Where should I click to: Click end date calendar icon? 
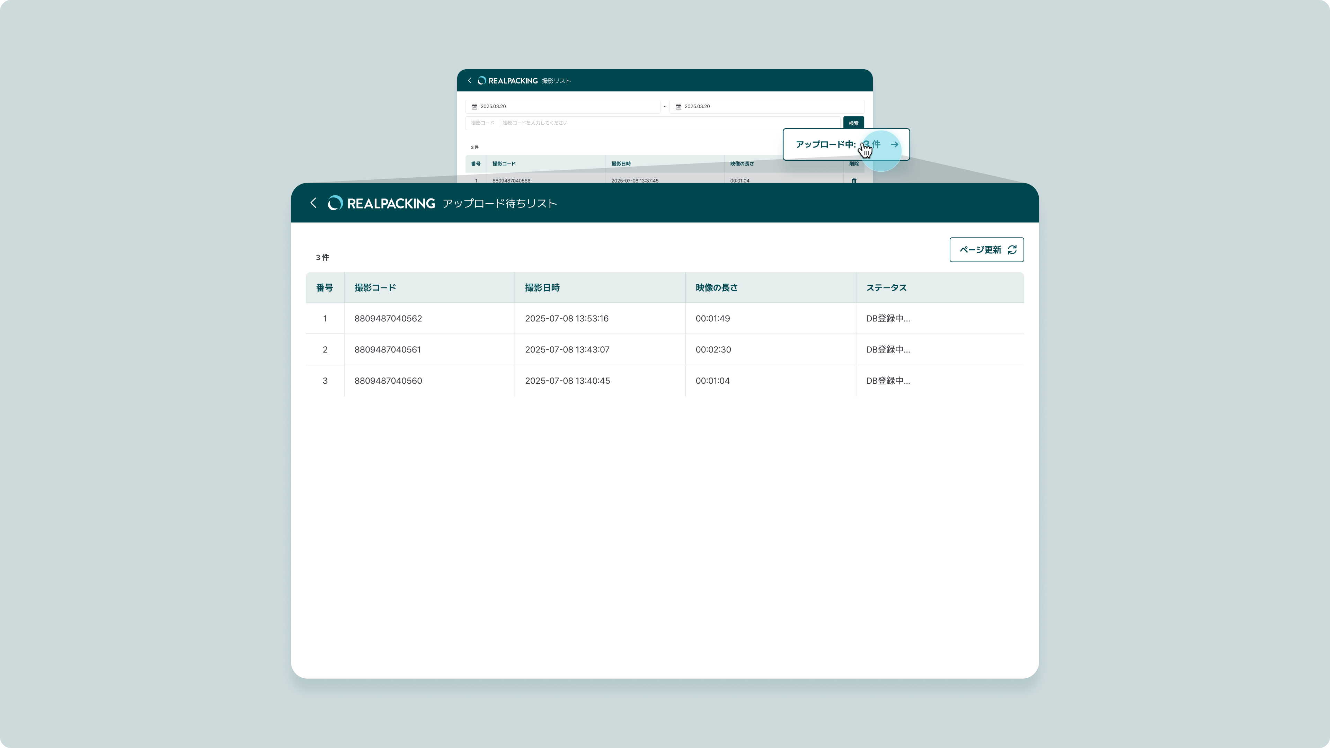click(679, 106)
